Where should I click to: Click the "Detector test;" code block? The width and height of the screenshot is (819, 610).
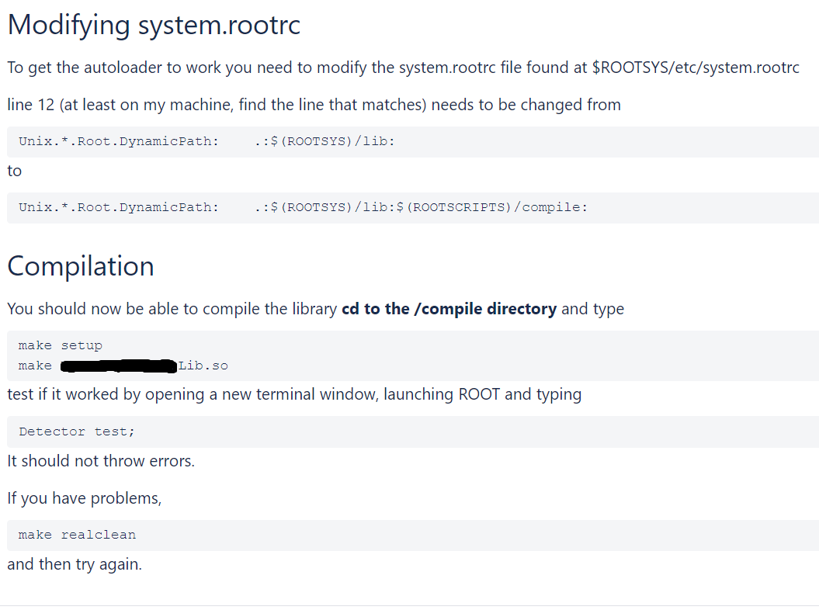[77, 432]
